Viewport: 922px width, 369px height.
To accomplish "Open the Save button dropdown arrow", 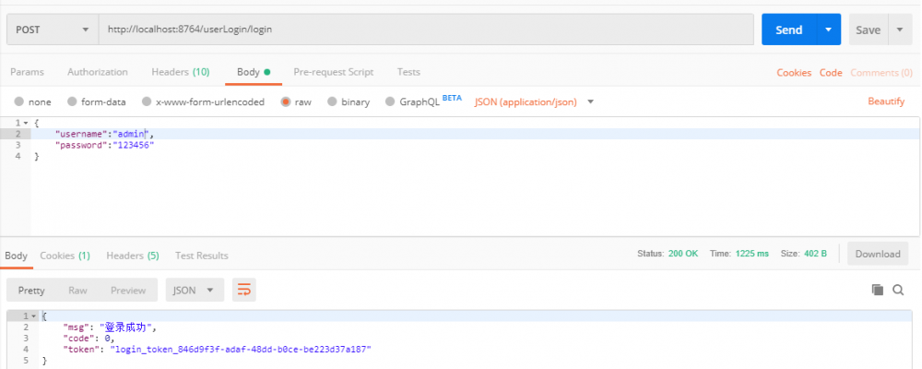I will click(900, 30).
